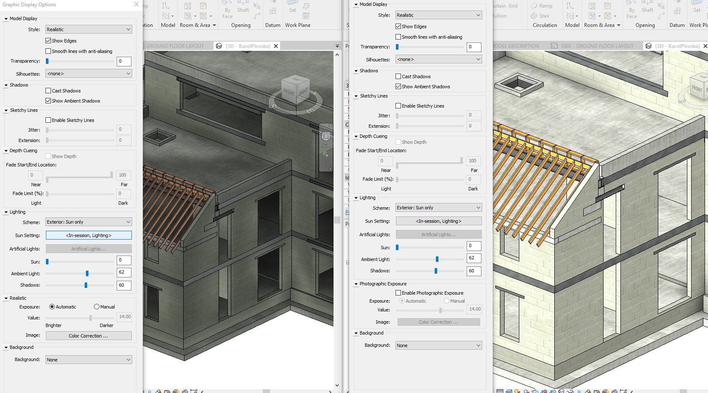The width and height of the screenshot is (708, 393).
Task: Click the blue-outlined In-session Lighting sun setting button
Action: click(x=88, y=235)
